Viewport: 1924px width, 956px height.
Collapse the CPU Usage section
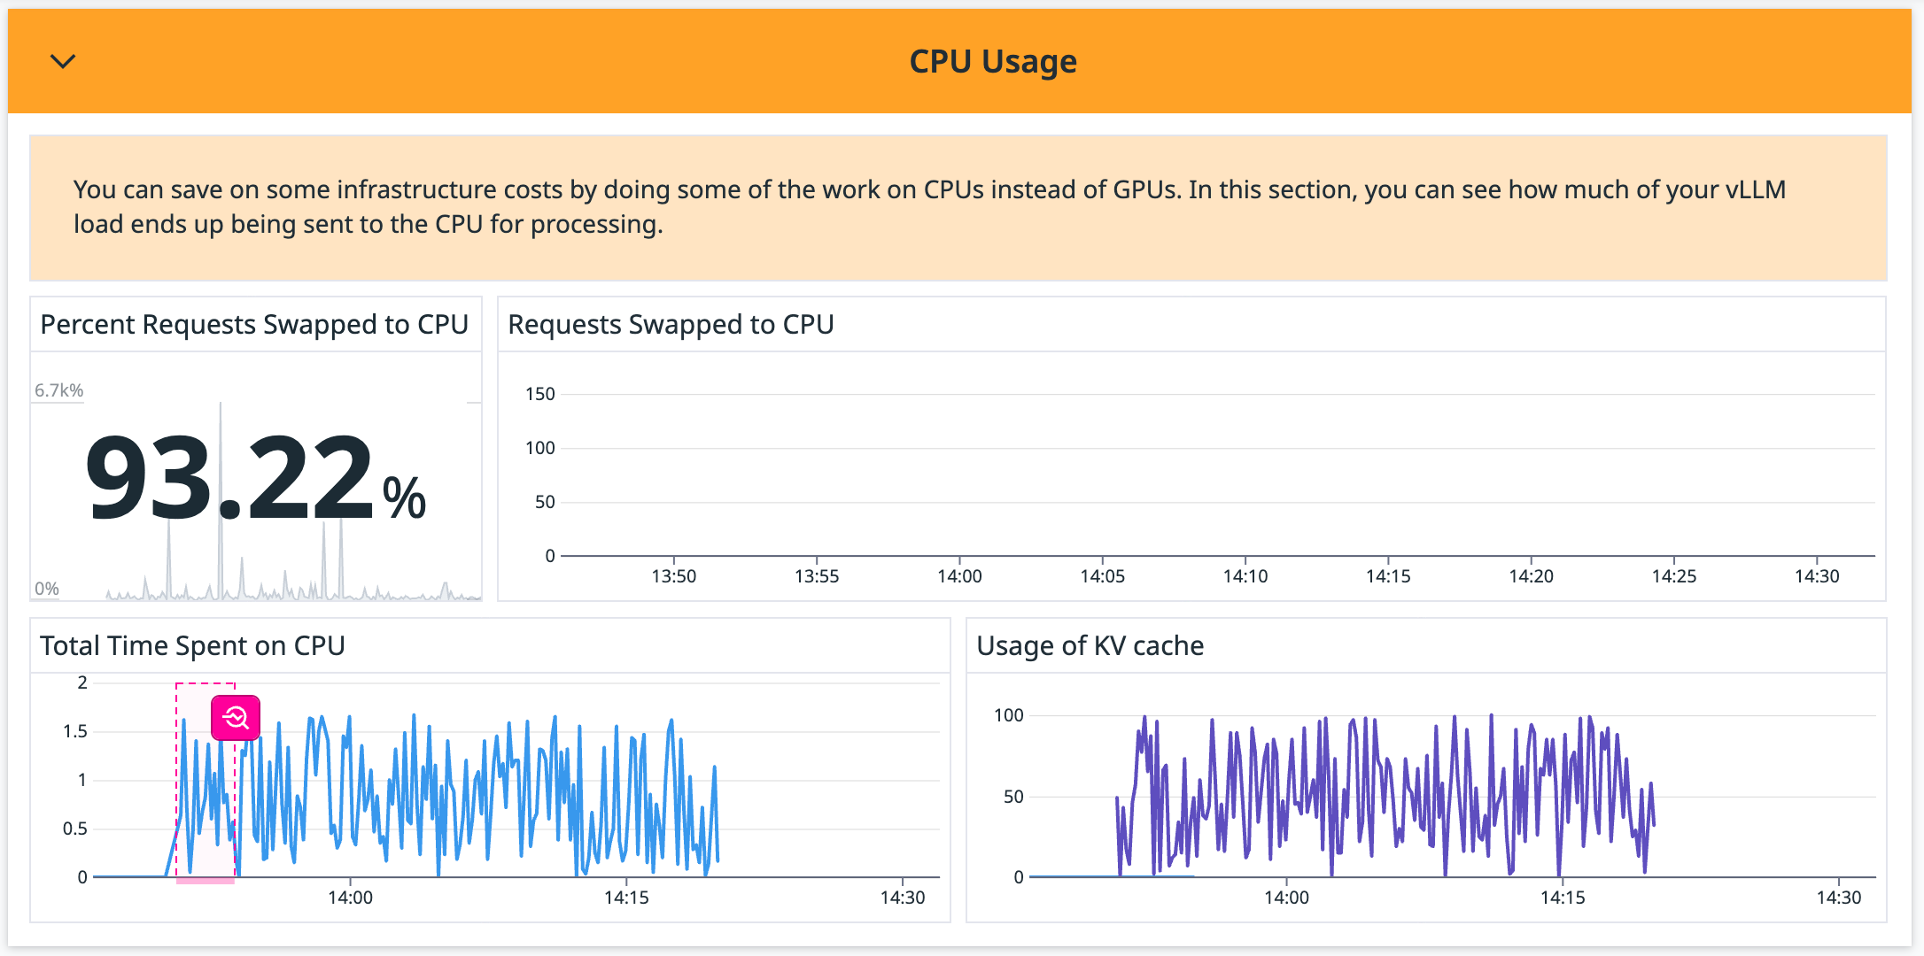point(62,61)
